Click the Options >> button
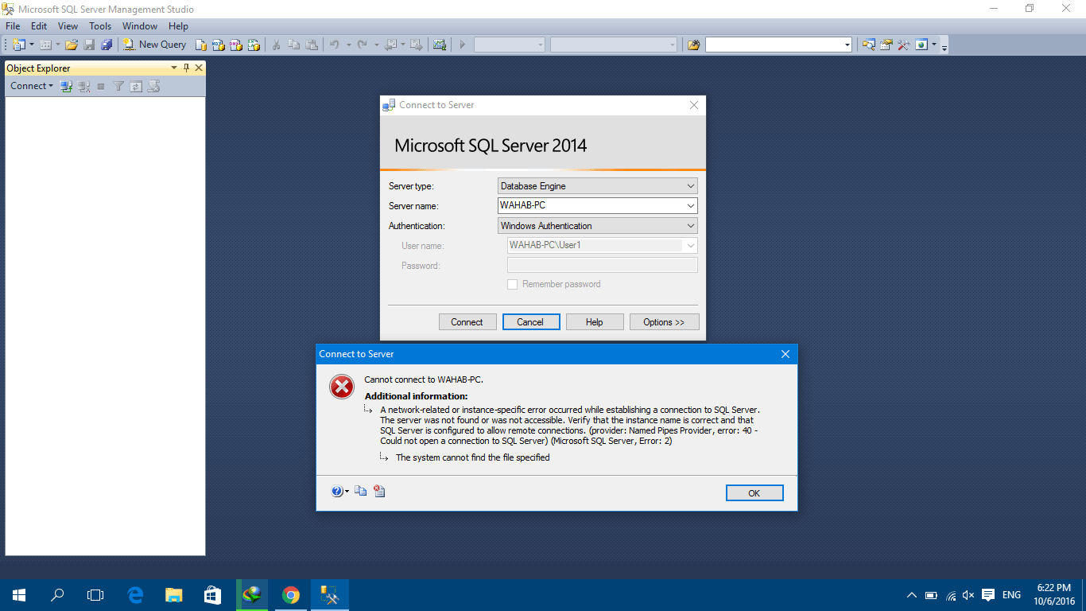The image size is (1086, 611). pos(664,322)
